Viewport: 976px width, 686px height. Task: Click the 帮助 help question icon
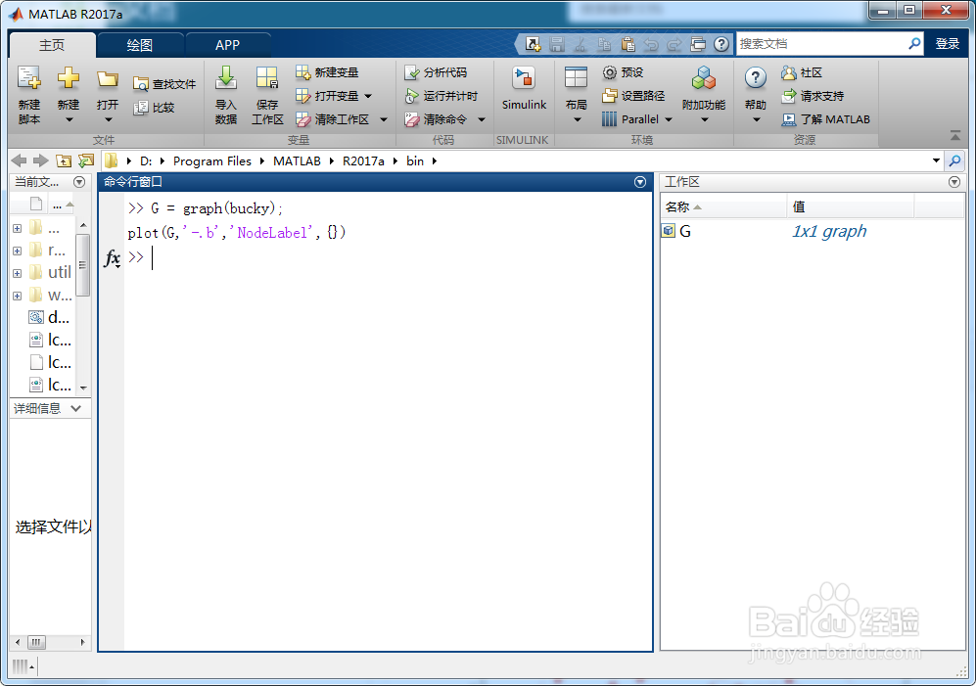755,79
